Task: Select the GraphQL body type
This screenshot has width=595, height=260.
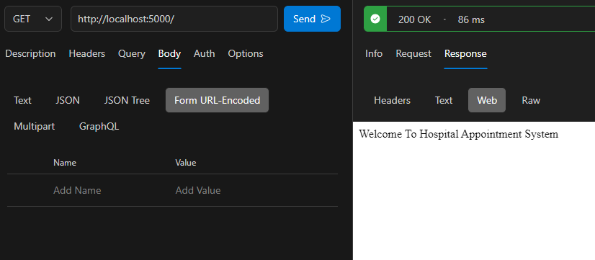Action: [99, 126]
